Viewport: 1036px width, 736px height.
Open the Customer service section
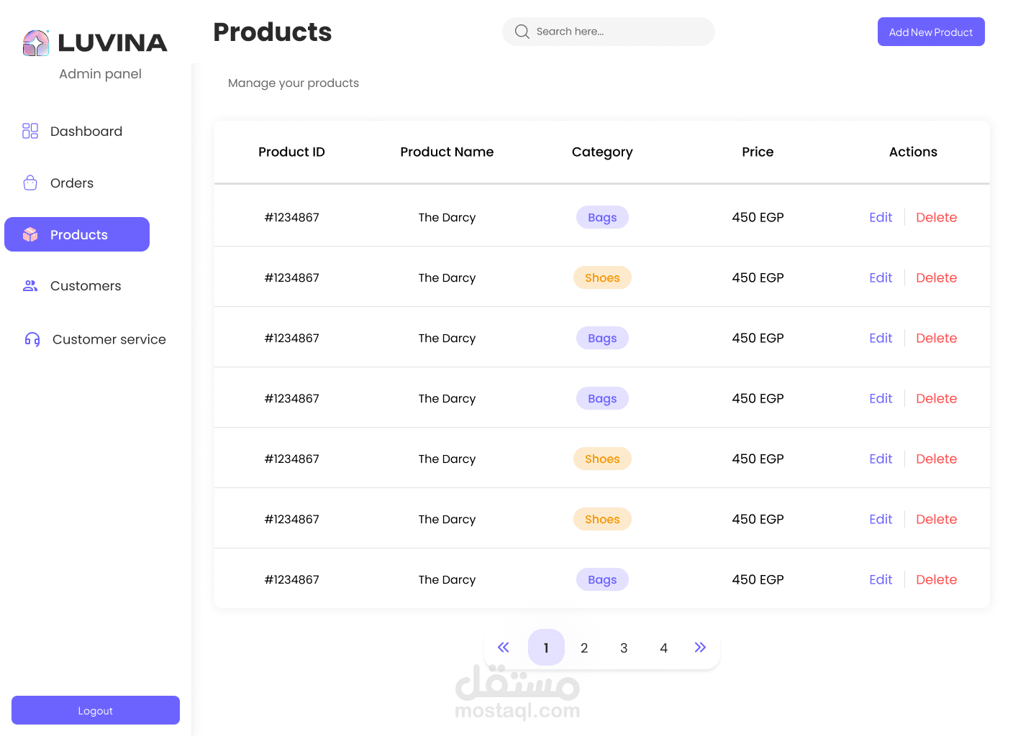109,339
